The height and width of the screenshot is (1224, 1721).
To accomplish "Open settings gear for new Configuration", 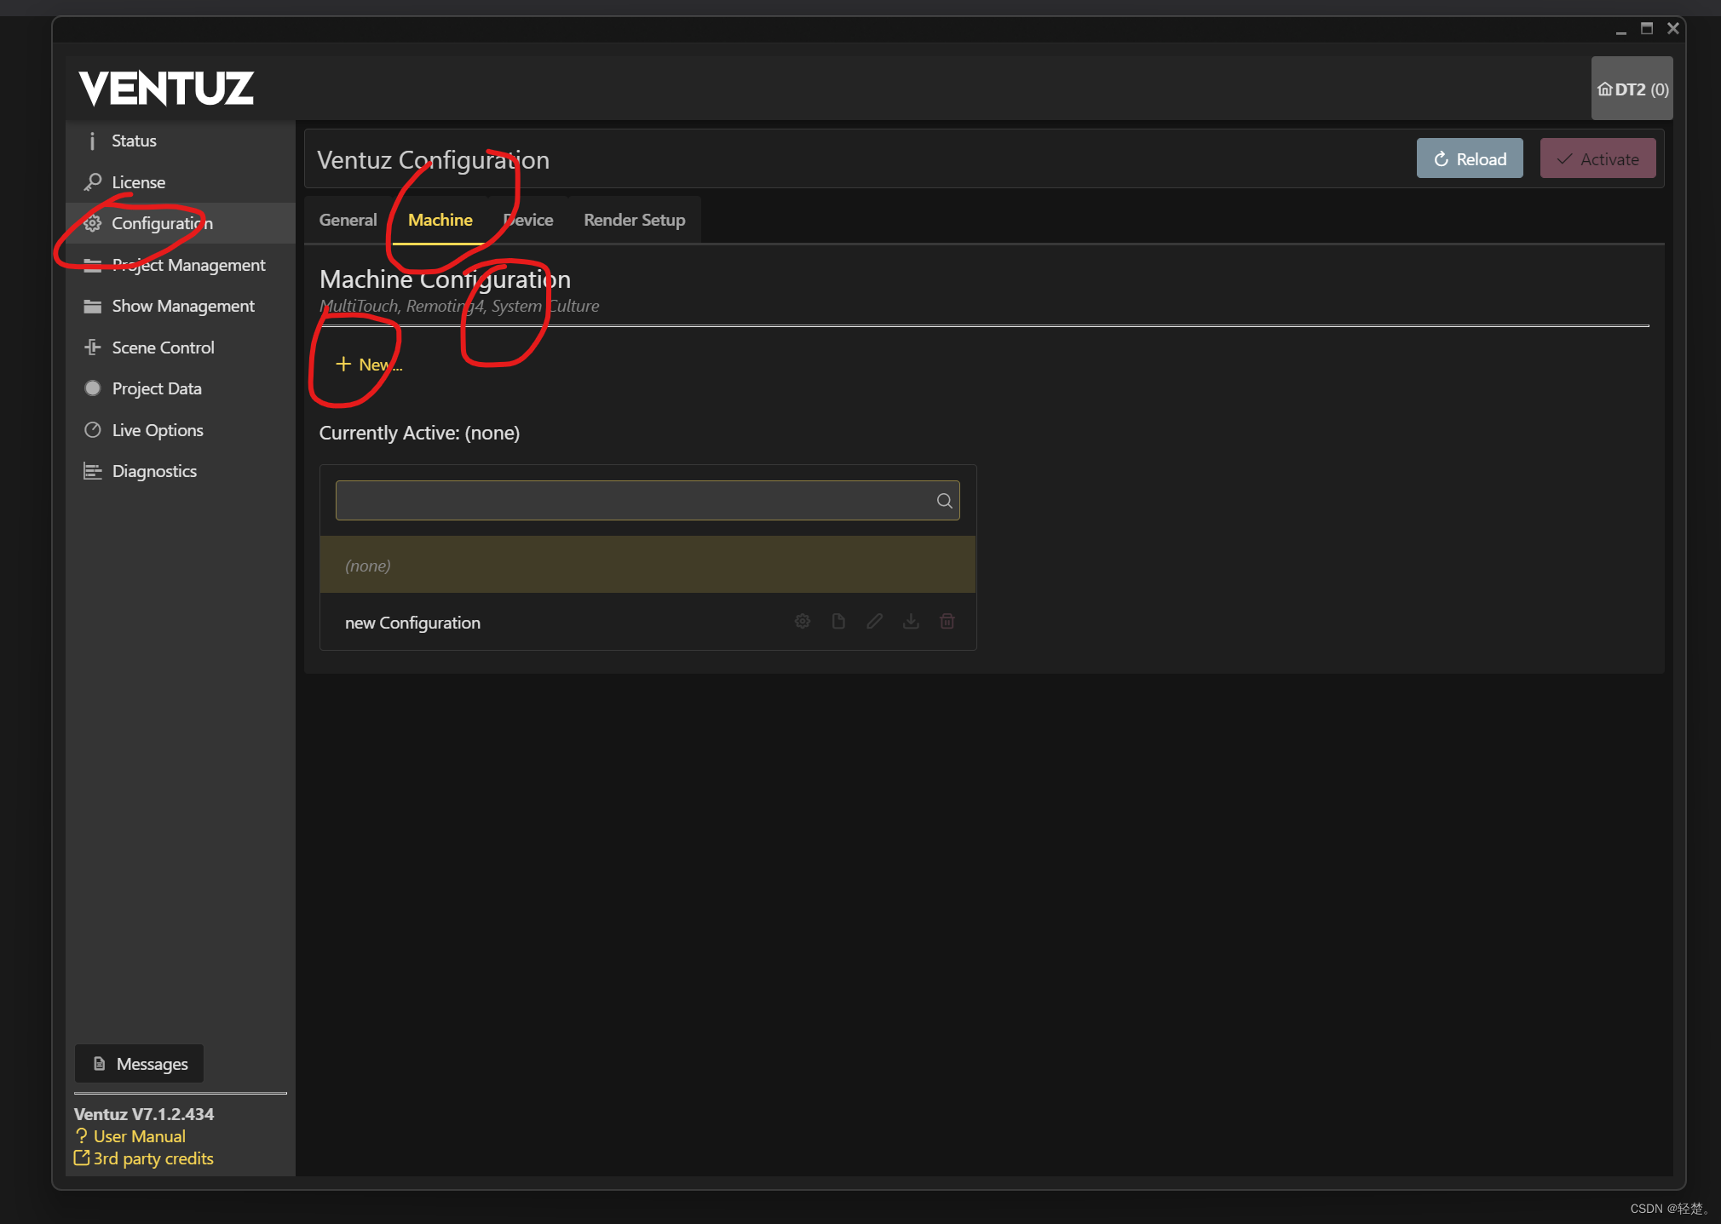I will [802, 622].
